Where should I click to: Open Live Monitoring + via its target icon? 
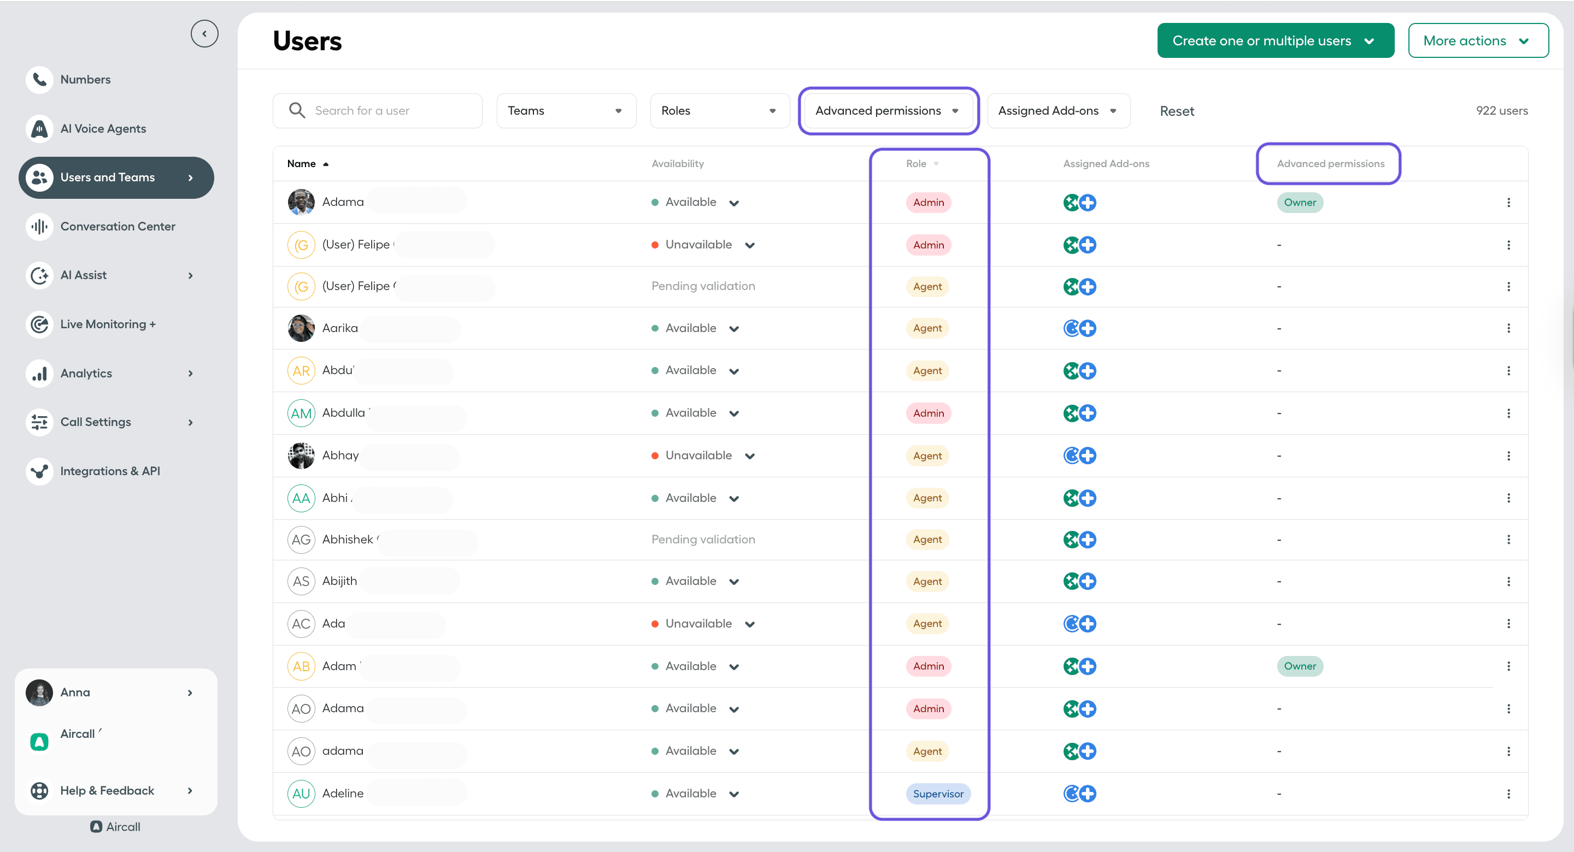[x=39, y=324]
